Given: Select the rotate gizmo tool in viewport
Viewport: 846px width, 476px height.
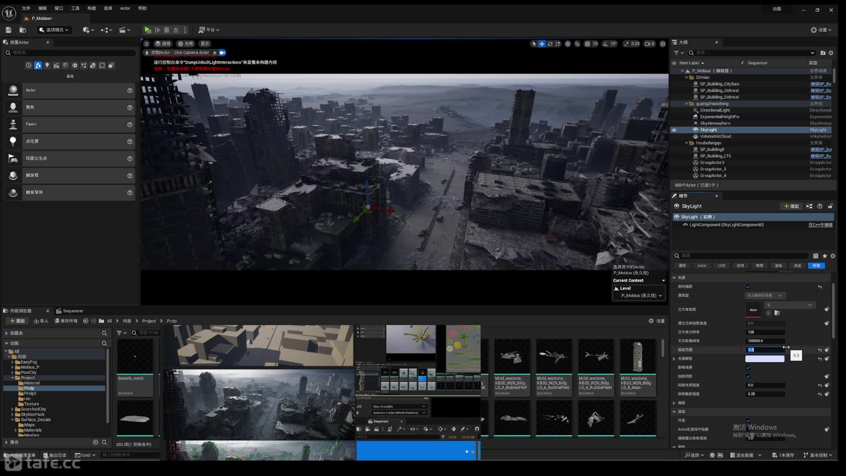Looking at the screenshot, I should [x=550, y=44].
